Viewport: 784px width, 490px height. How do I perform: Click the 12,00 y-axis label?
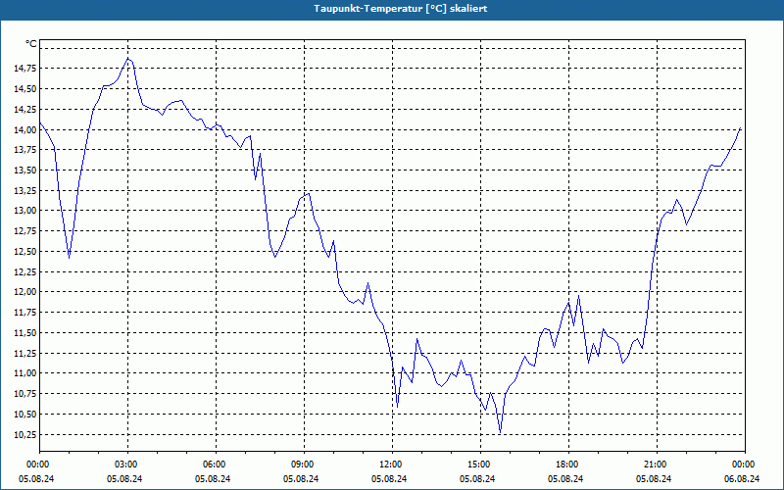coord(24,292)
